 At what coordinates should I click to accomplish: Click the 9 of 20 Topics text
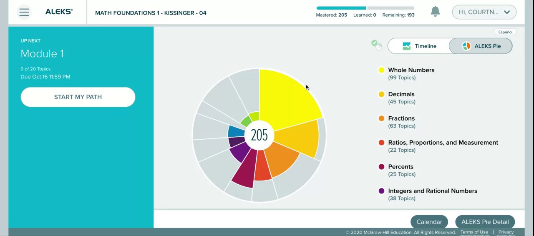tap(35, 69)
